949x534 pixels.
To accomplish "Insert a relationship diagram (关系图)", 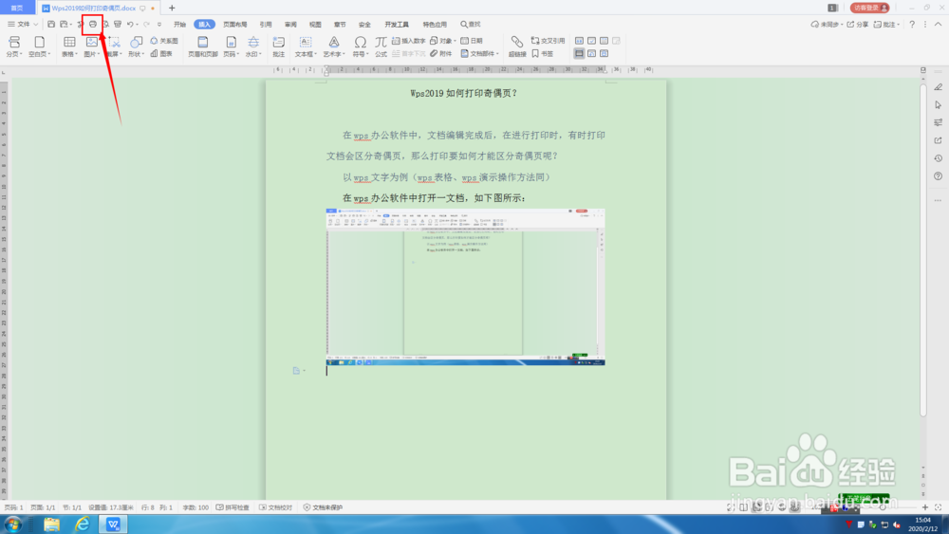I will tap(164, 41).
